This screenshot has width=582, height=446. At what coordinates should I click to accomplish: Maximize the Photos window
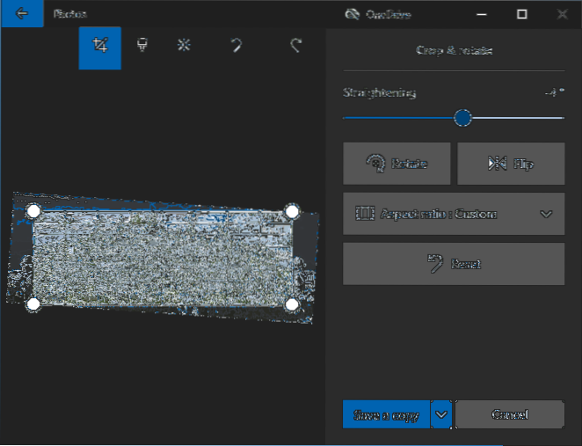click(x=522, y=14)
